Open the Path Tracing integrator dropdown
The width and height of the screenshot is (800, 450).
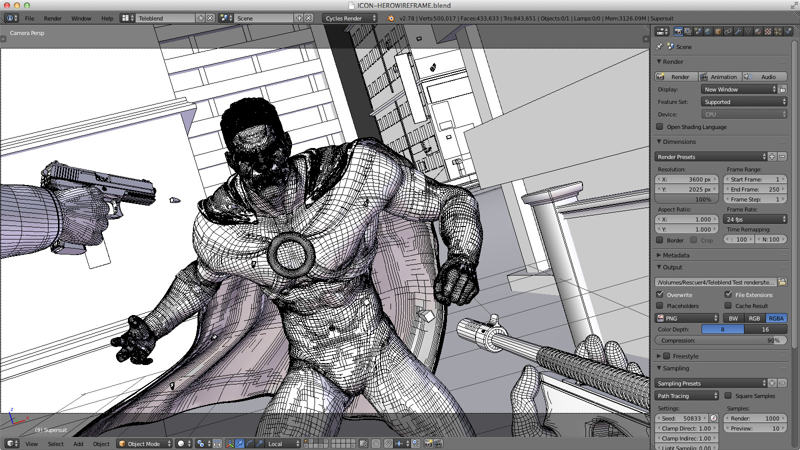(x=687, y=395)
